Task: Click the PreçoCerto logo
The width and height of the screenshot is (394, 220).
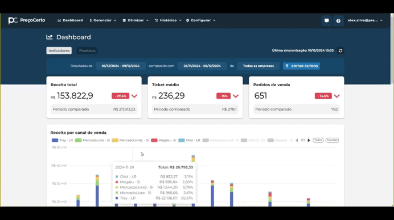Action: coord(27,20)
